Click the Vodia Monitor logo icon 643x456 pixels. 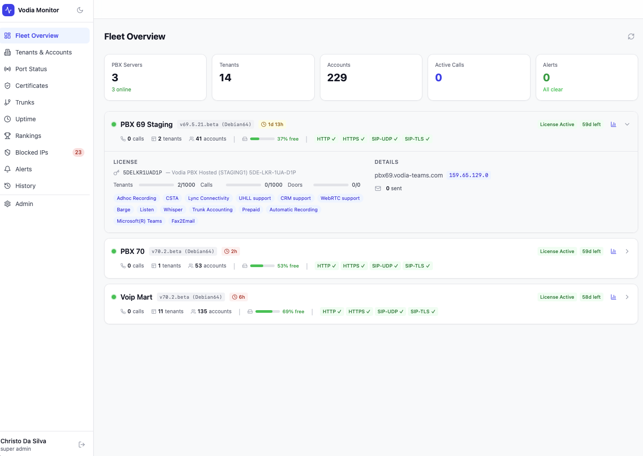(x=8, y=10)
